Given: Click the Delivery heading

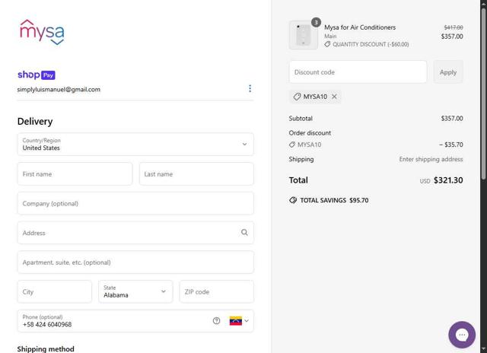Looking at the screenshot, I should (x=35, y=122).
